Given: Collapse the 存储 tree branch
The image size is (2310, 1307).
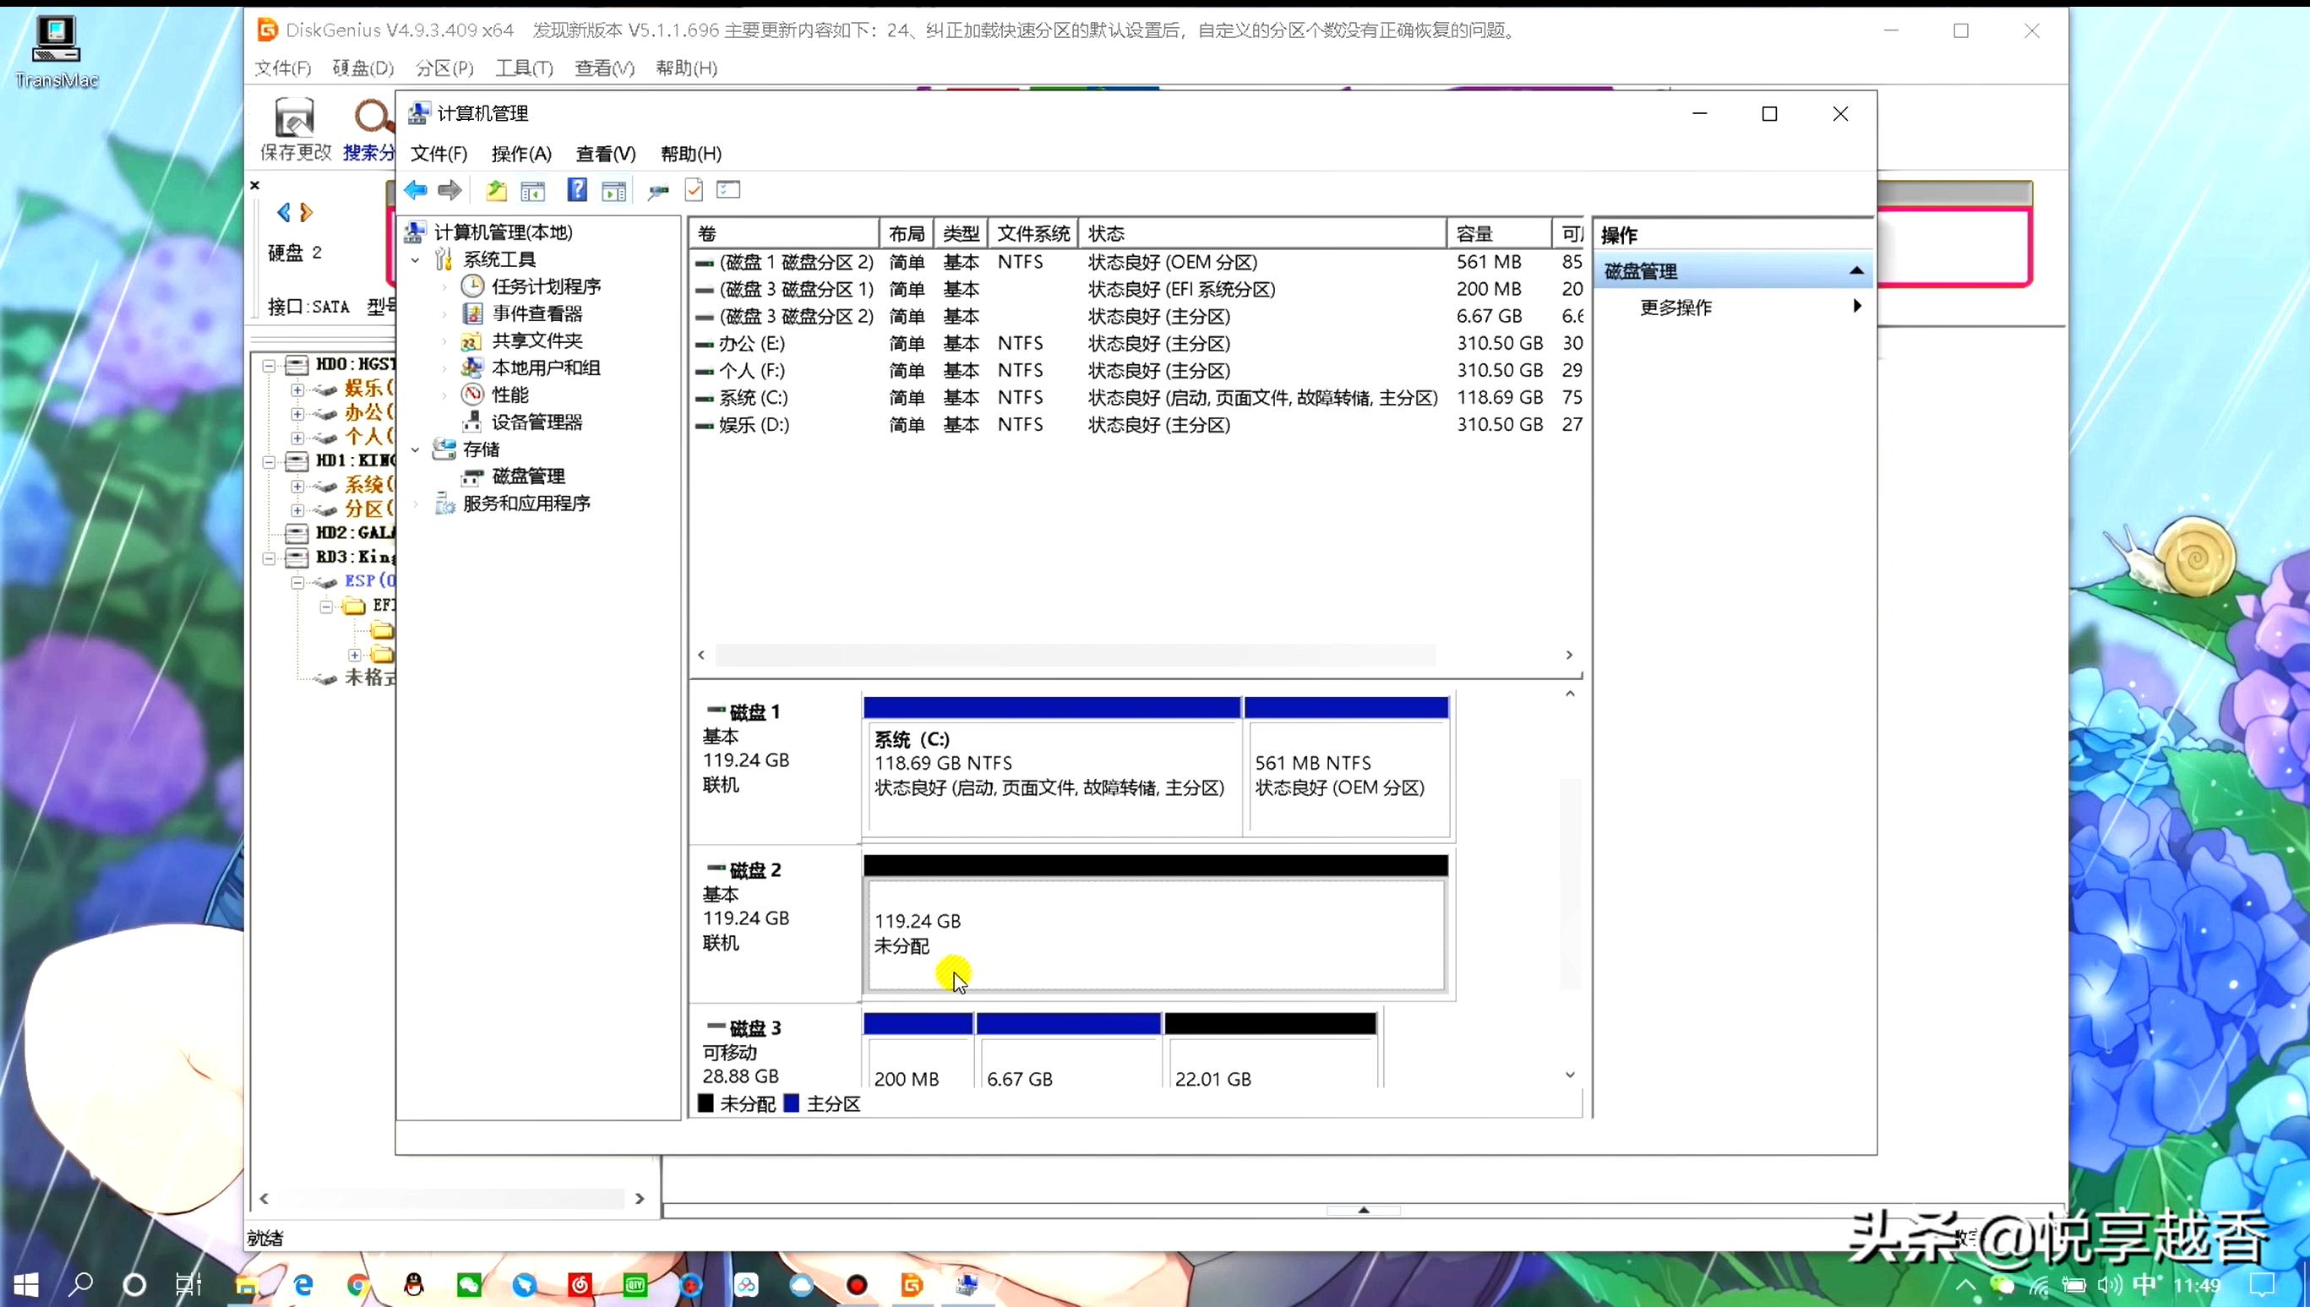Looking at the screenshot, I should coord(415,449).
